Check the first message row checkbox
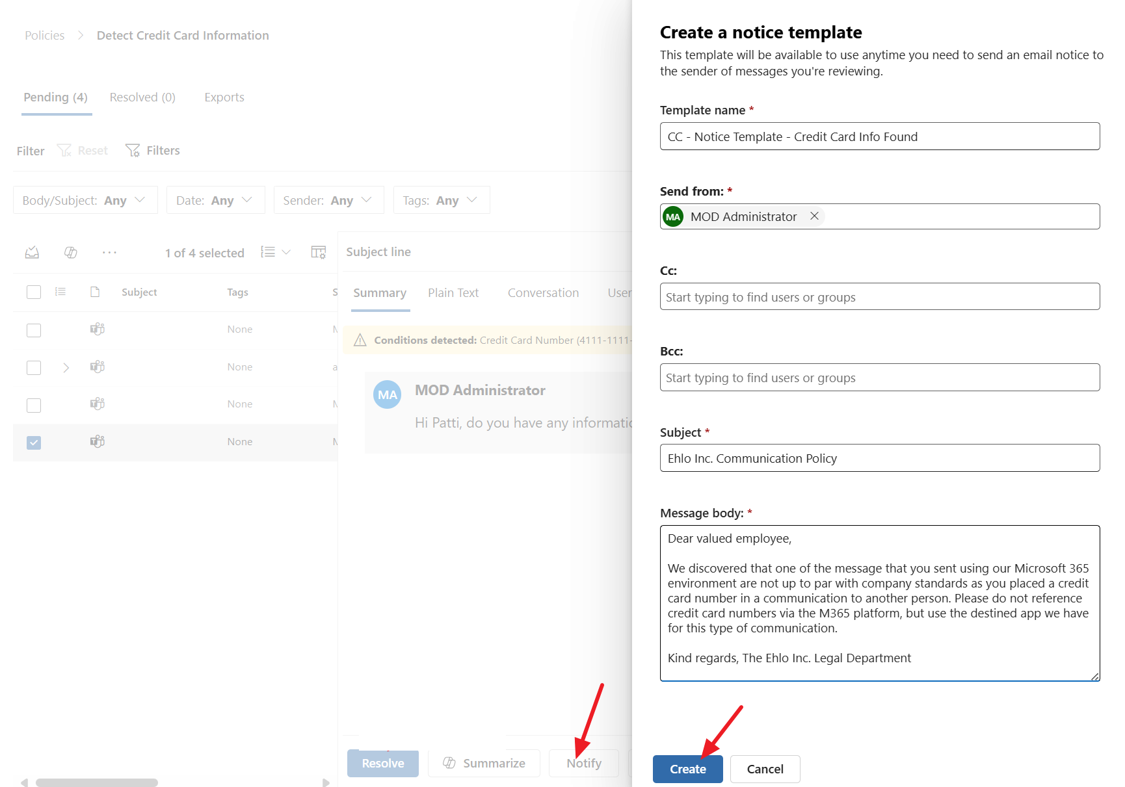Viewport: 1125px width, 787px height. (33, 330)
